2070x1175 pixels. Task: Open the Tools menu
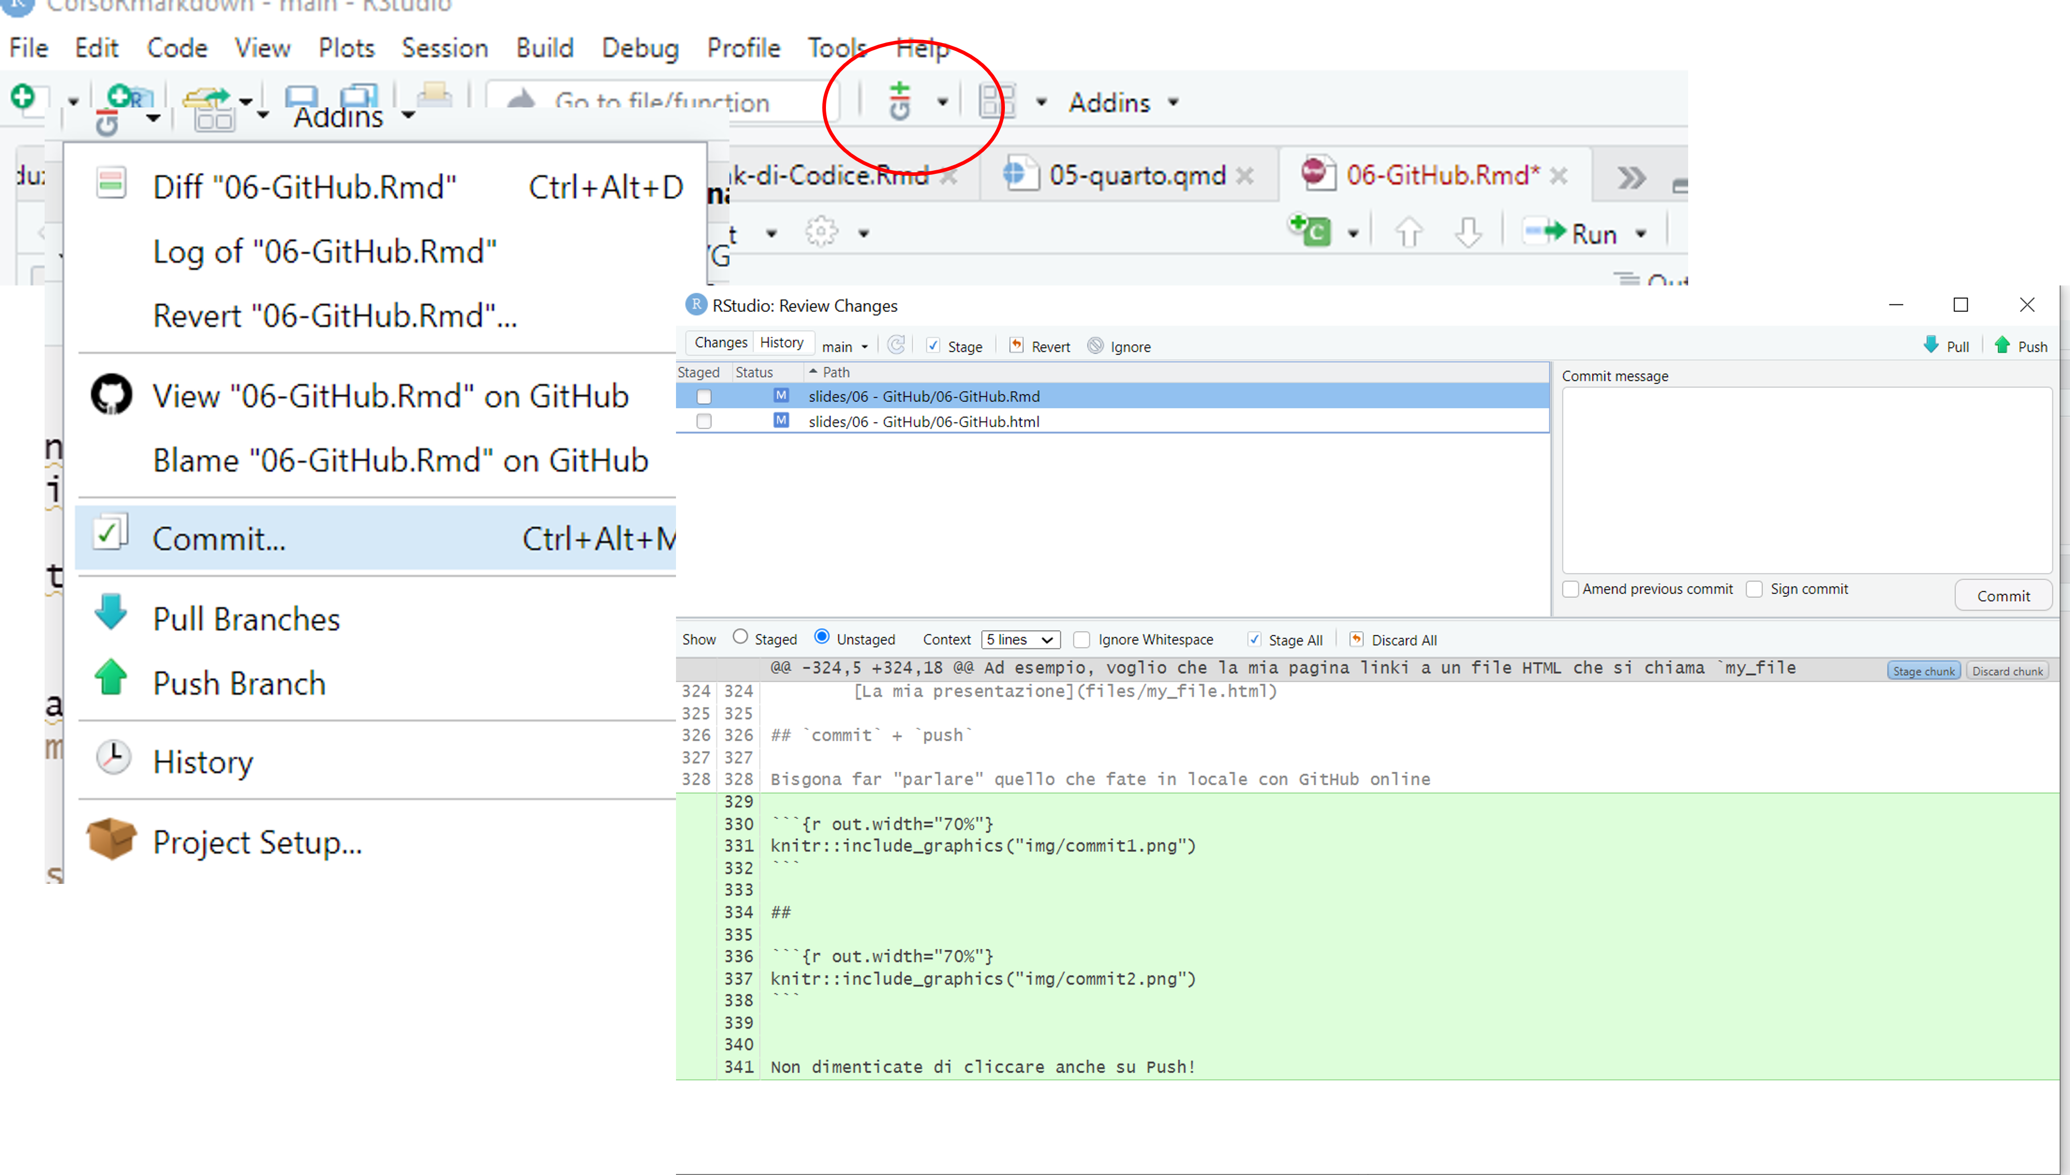837,48
